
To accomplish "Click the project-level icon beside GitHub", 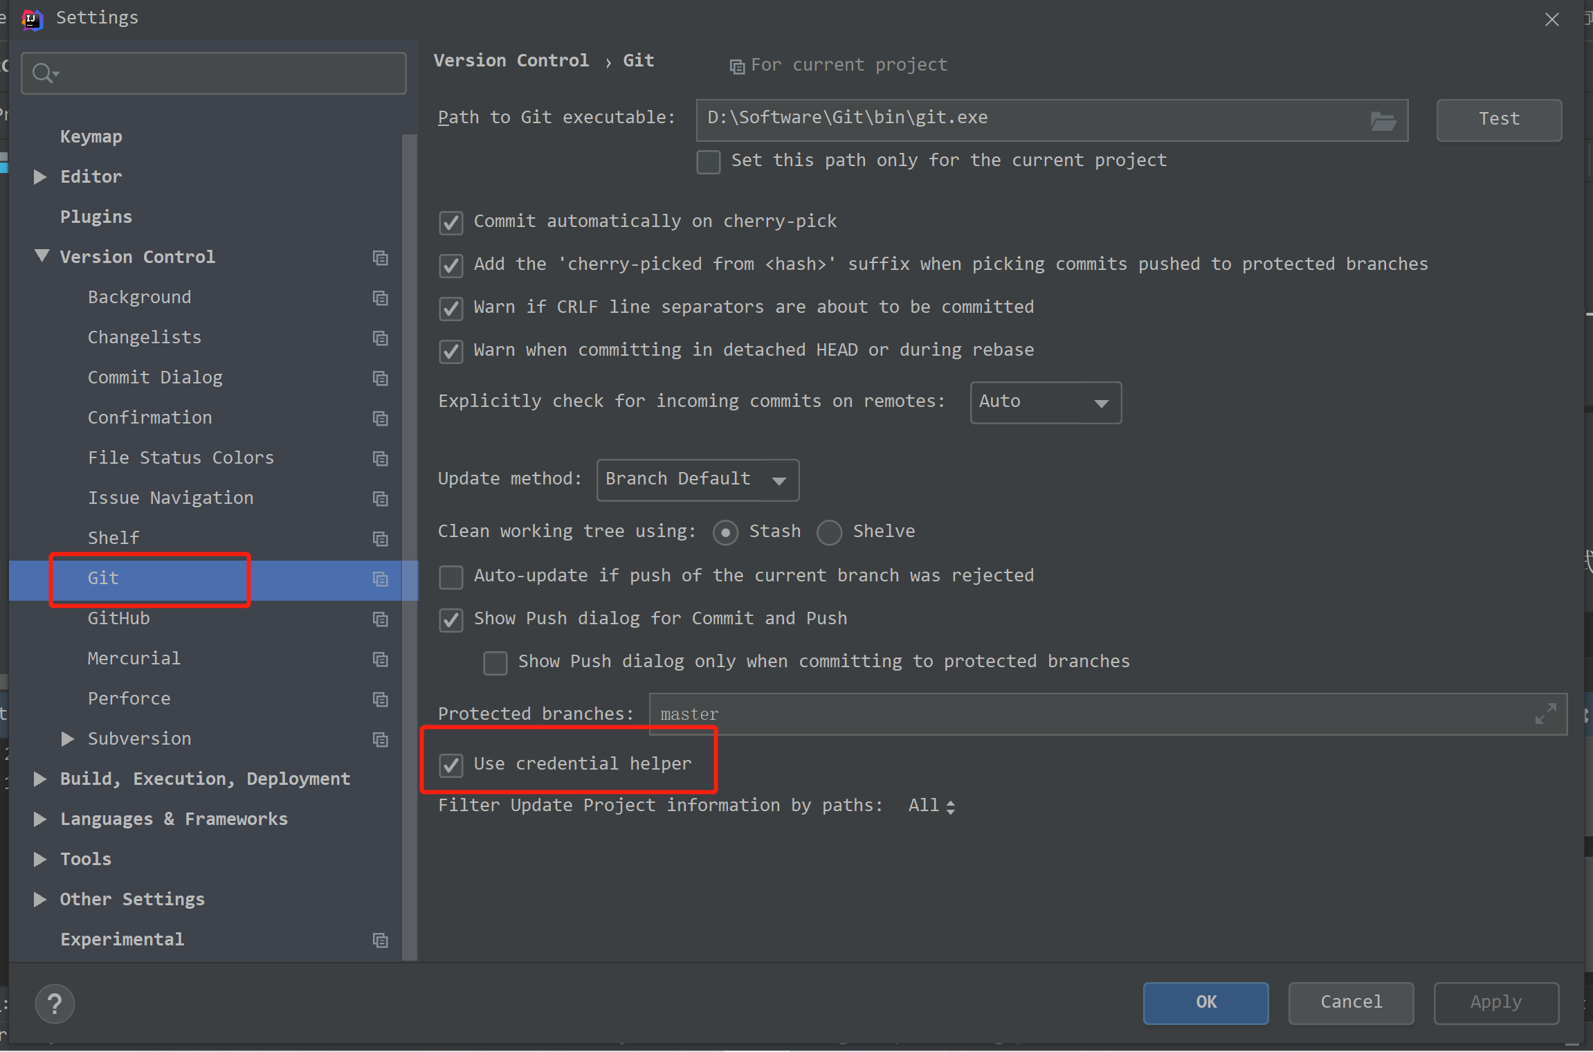I will (x=380, y=619).
